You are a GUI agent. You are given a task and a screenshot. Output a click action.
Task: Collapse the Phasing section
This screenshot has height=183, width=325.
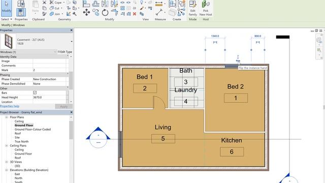coord(68,74)
